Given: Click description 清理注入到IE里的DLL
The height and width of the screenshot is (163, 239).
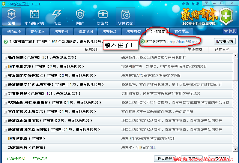Looking at the screenshot, I should pos(139,148).
